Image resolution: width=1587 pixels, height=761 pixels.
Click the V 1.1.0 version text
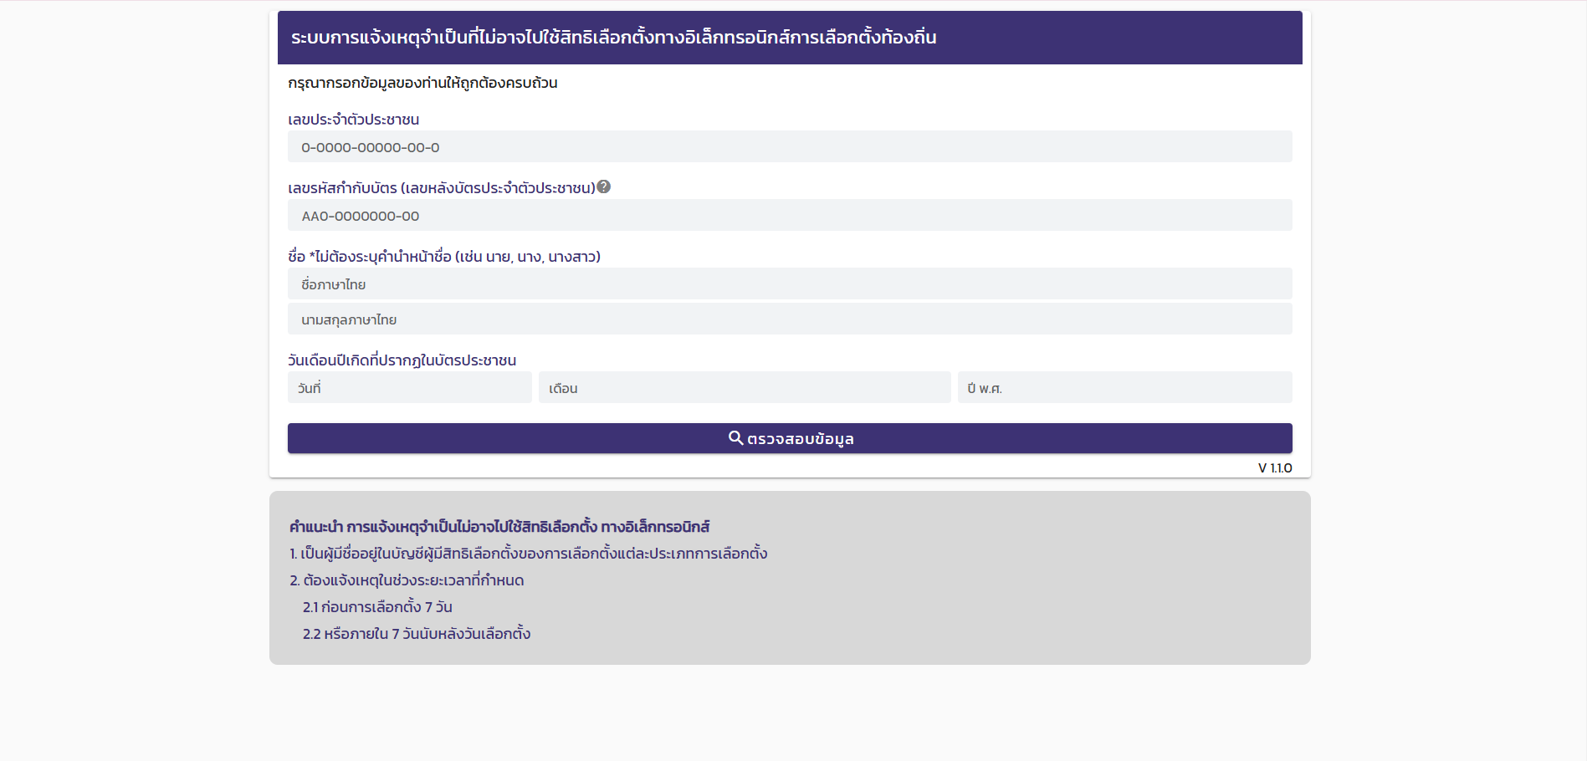click(1275, 467)
